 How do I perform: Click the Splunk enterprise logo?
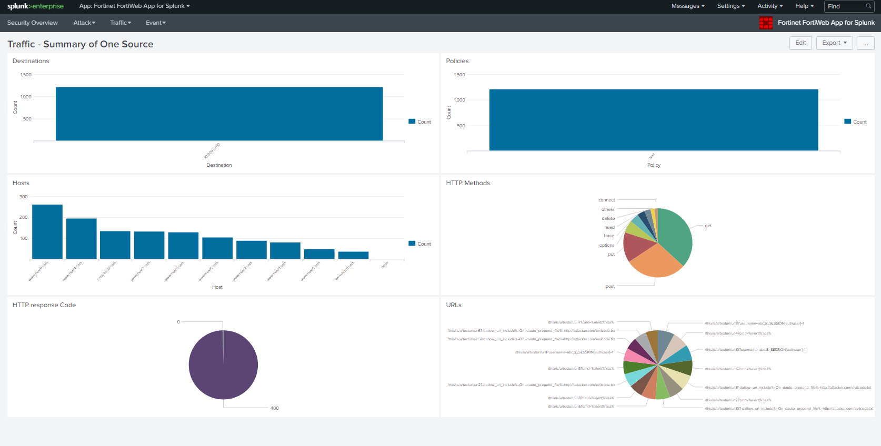click(35, 6)
